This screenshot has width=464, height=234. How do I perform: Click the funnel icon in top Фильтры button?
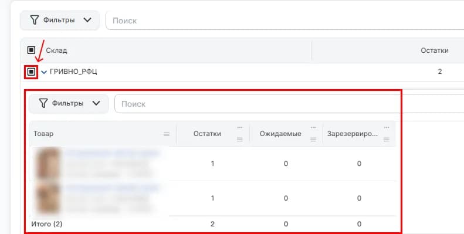click(x=35, y=20)
